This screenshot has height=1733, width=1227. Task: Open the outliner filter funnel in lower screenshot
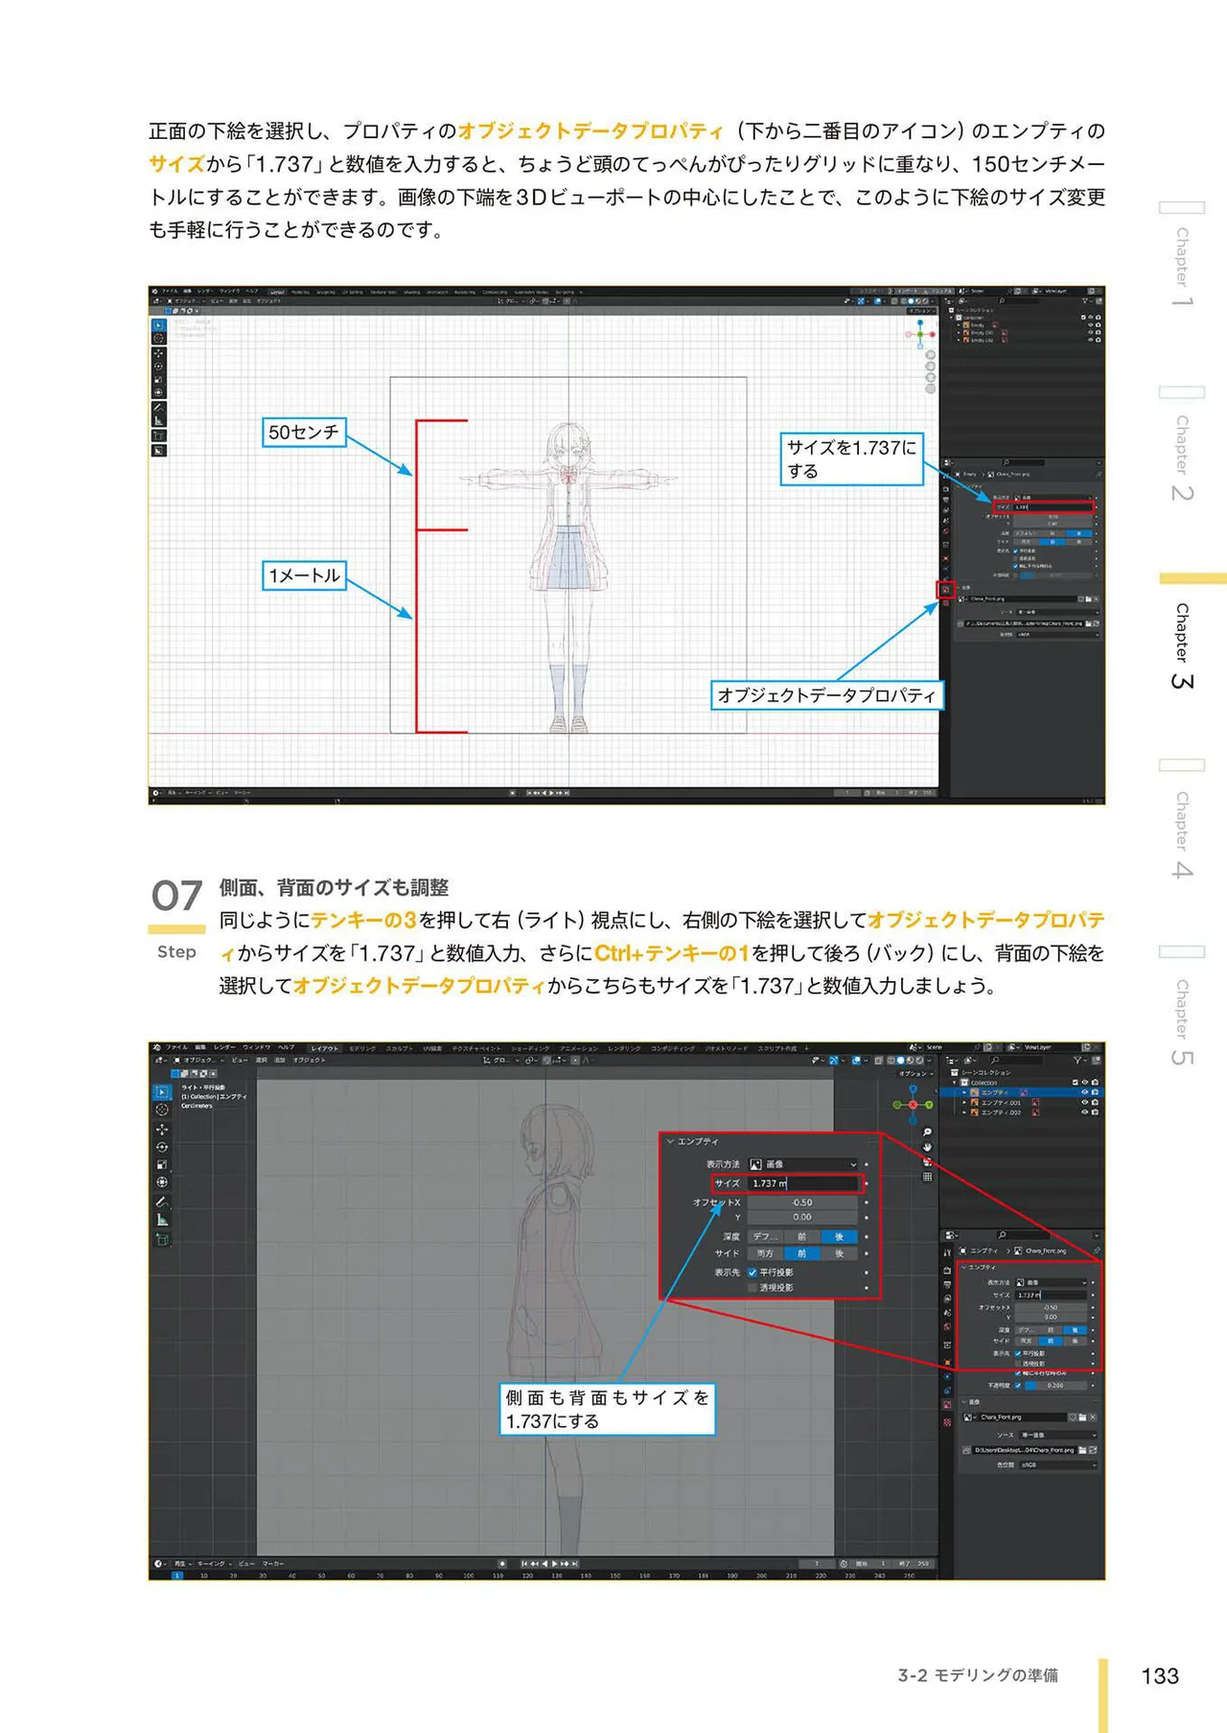[x=1080, y=1060]
